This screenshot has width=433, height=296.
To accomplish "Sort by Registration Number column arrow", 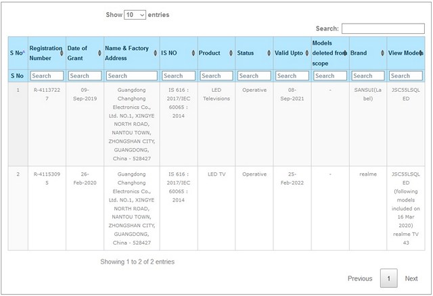I will pos(62,53).
